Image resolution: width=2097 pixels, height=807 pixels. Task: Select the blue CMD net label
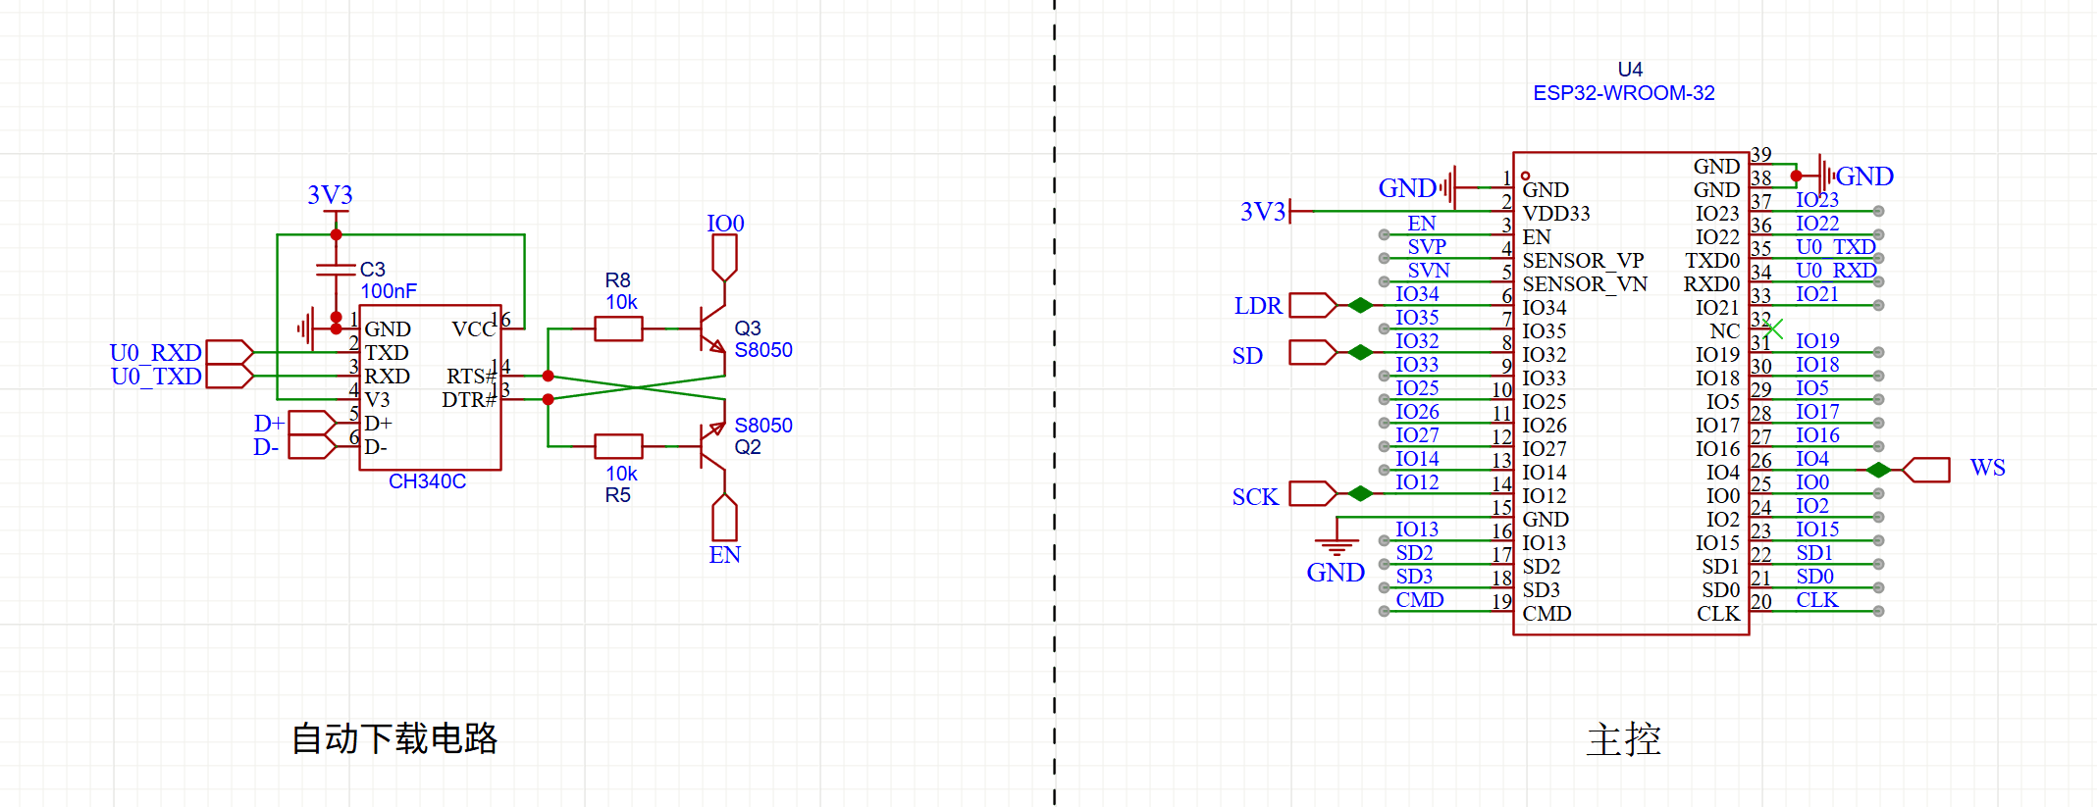click(x=1419, y=600)
